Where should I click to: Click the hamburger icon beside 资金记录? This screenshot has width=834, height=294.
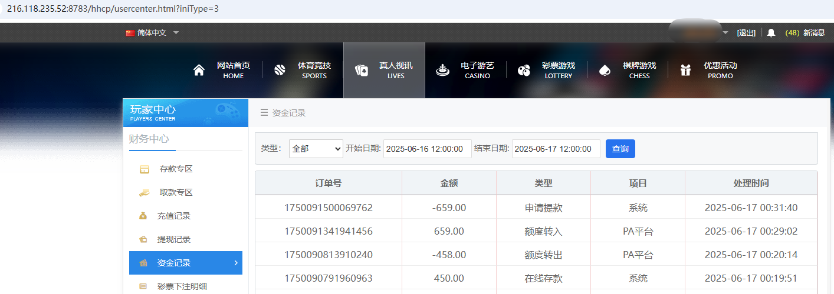click(264, 113)
